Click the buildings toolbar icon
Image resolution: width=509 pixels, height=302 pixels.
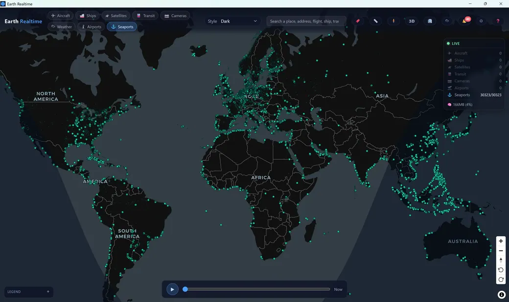tap(430, 21)
